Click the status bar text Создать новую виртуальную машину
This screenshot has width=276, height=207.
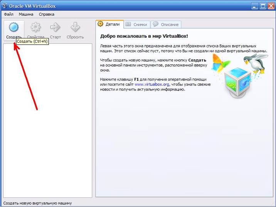(37, 203)
